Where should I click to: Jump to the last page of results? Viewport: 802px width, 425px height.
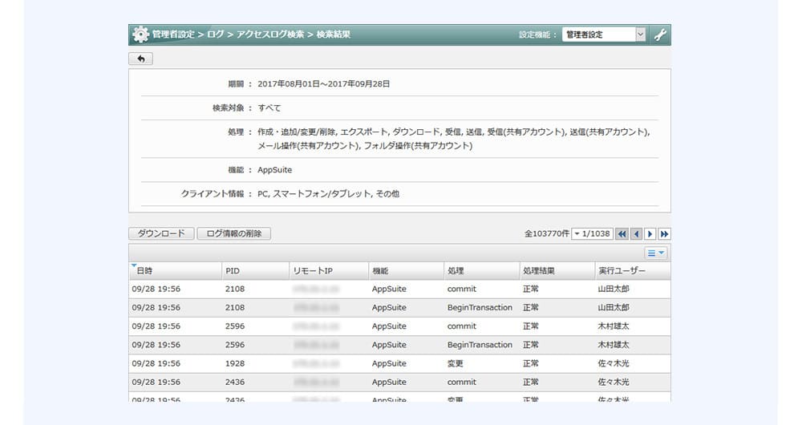pos(664,234)
